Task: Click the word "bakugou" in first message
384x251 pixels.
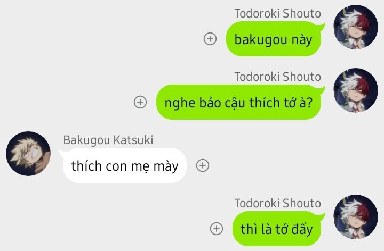Action: pyautogui.click(x=261, y=39)
